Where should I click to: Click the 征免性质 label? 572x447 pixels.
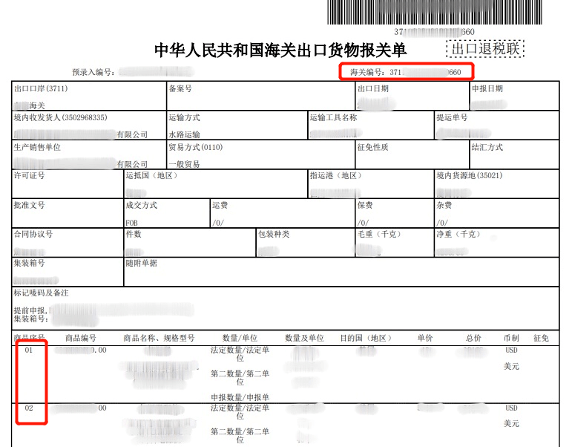373,147
